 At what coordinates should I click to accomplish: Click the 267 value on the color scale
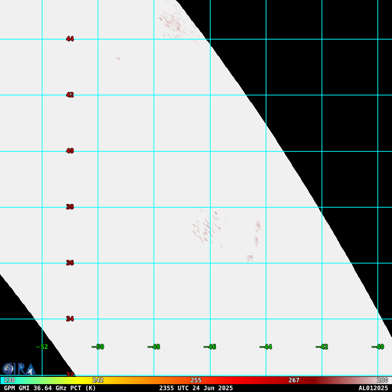pos(294,380)
